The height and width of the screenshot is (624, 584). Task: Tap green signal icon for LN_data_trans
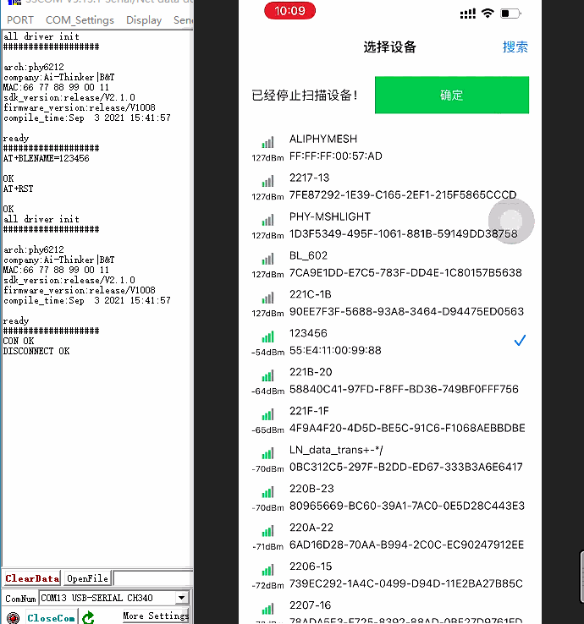pos(268,453)
